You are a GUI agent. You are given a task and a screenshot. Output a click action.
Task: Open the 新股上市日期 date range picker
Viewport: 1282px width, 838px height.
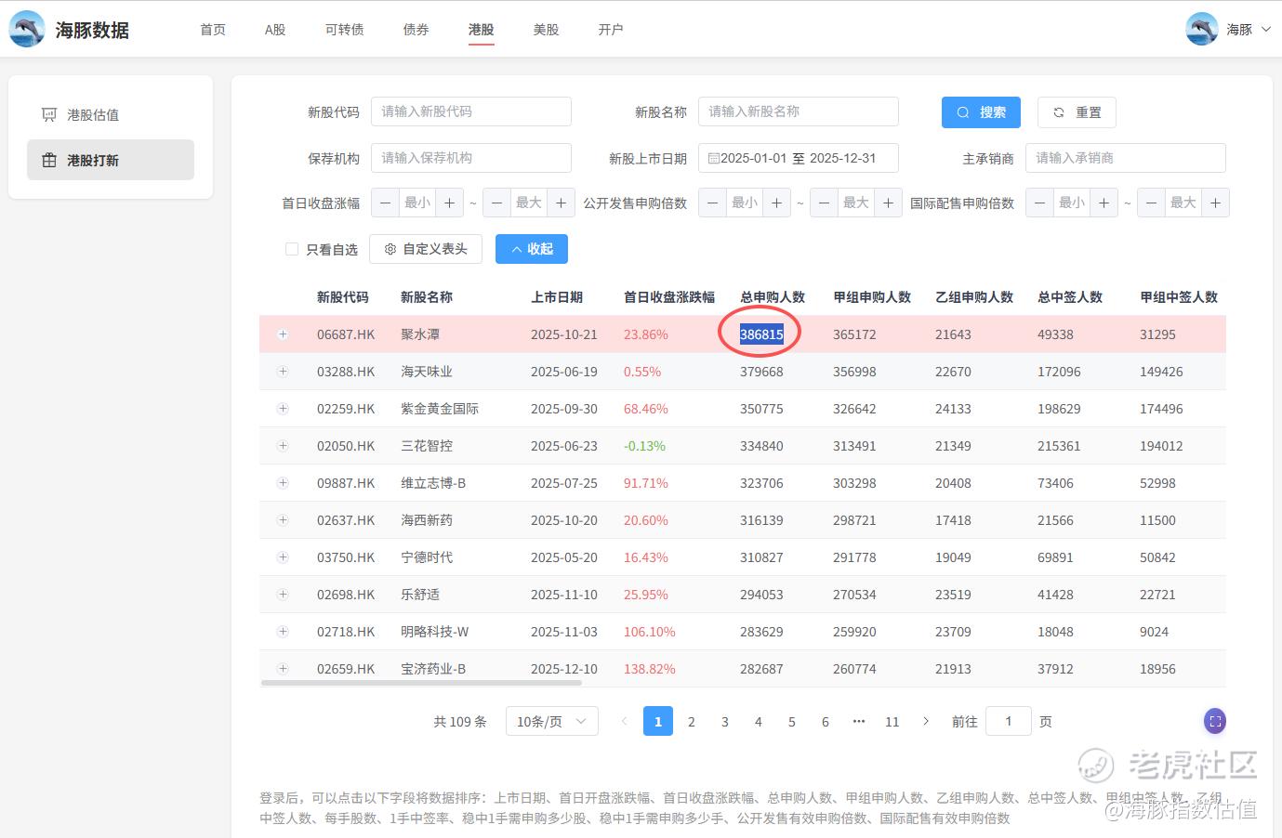pos(799,158)
